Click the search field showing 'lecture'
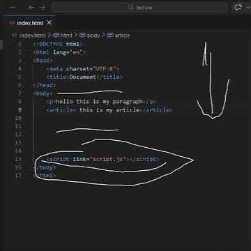The height and width of the screenshot is (251, 251). [139, 8]
